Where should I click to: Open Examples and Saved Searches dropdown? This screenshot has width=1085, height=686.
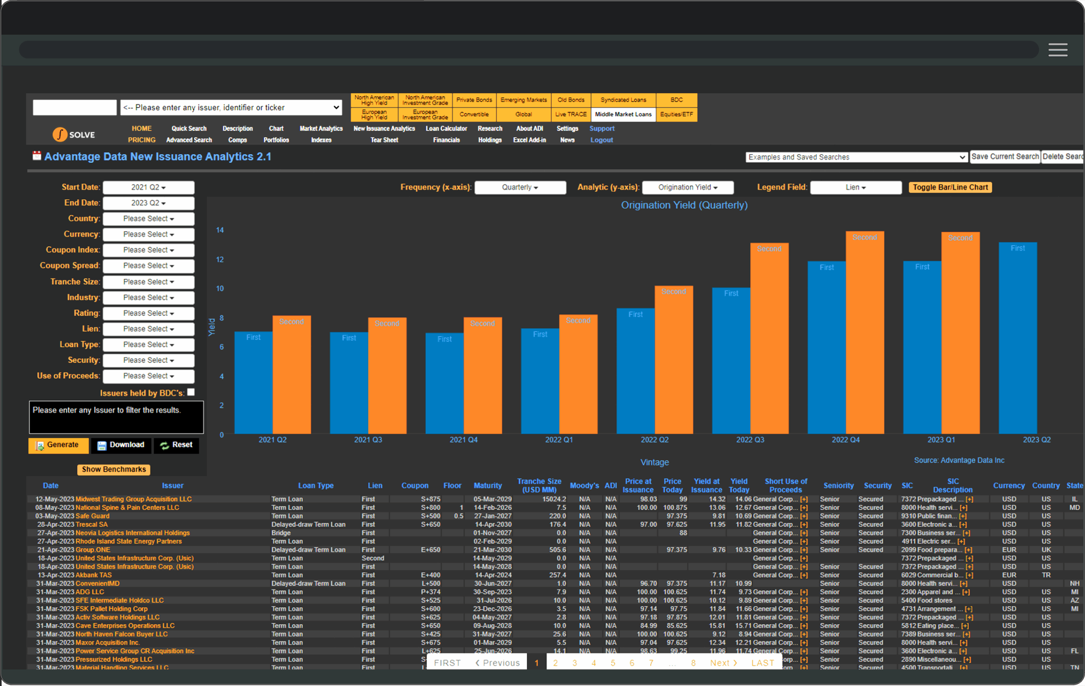pos(856,157)
